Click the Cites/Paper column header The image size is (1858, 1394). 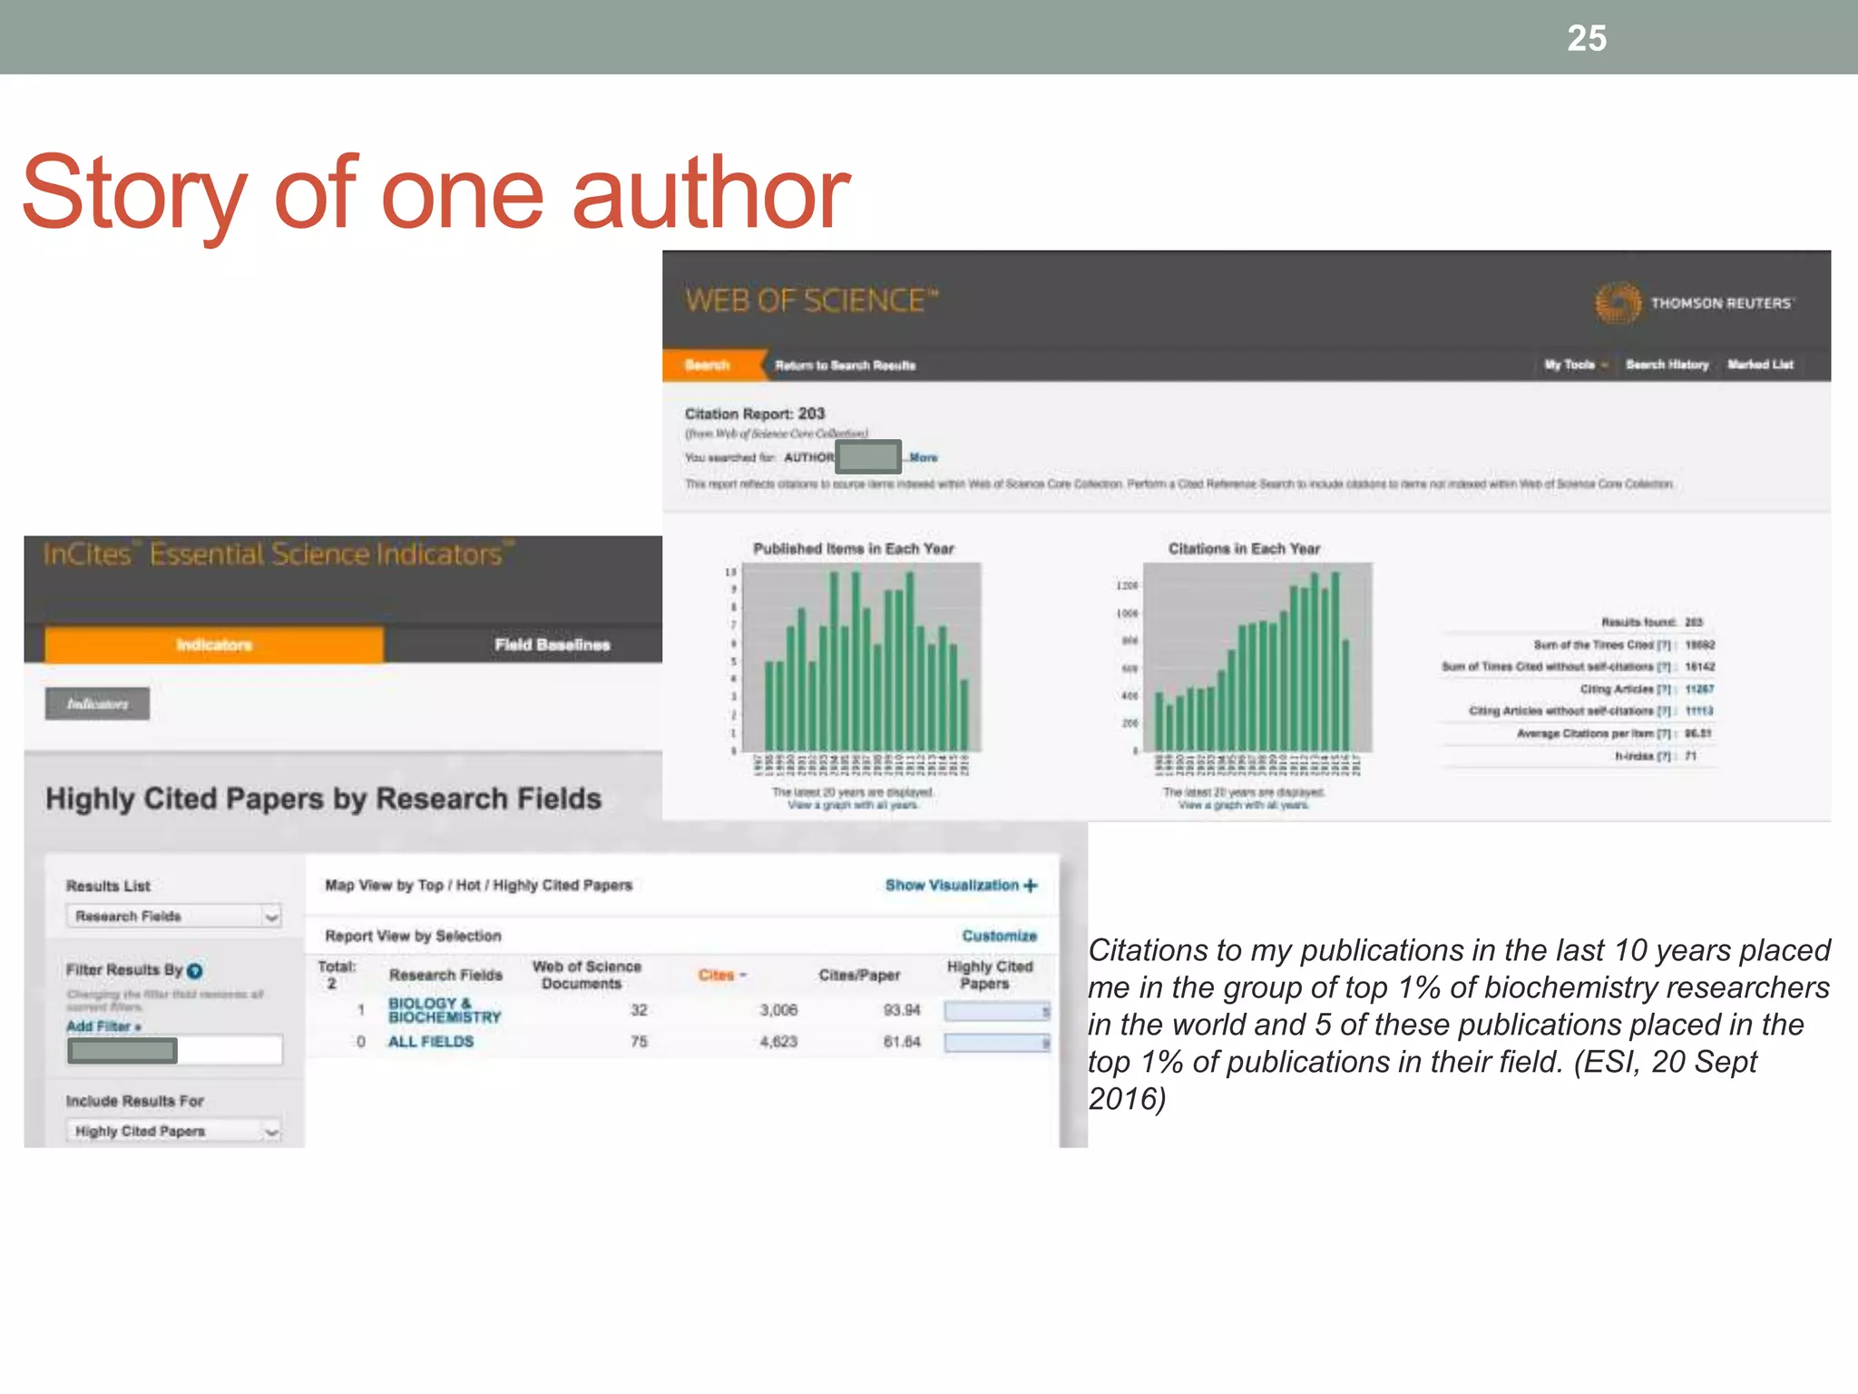[x=859, y=975]
